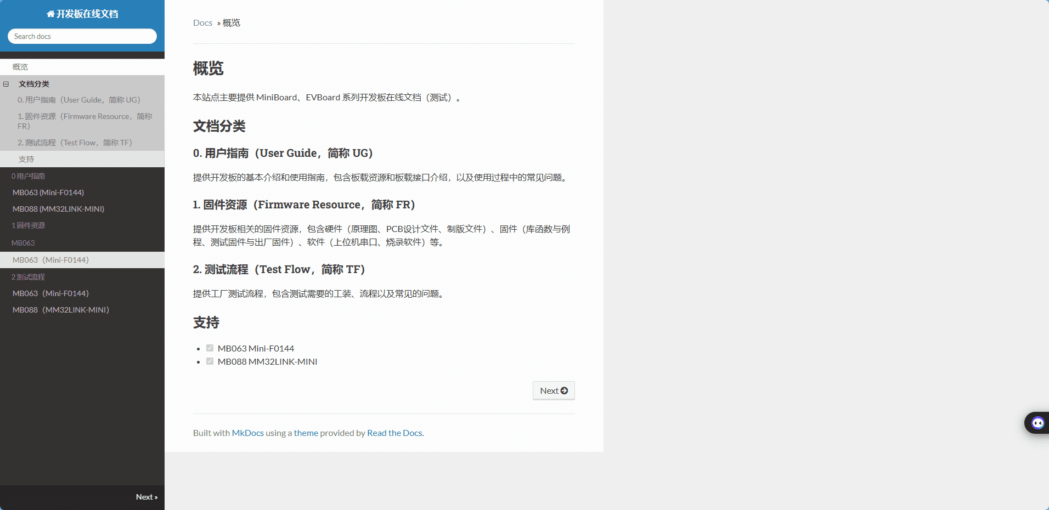Click the Docs breadcrumb link

pos(202,22)
